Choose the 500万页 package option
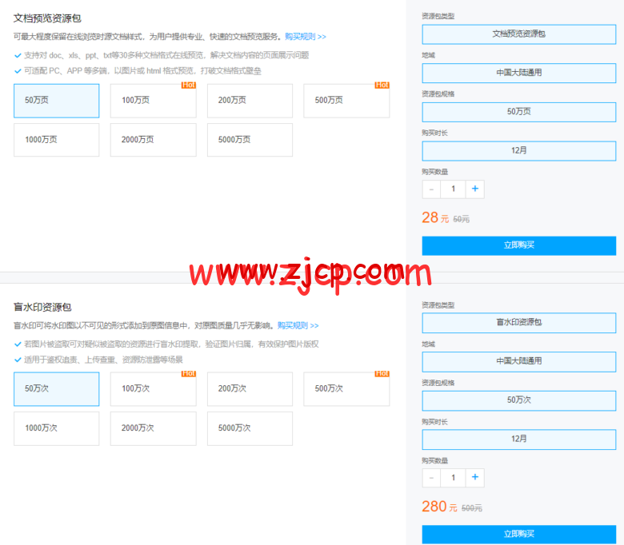The height and width of the screenshot is (545, 624). click(346, 101)
